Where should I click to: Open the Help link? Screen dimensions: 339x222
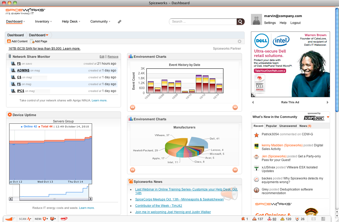[x=283, y=23]
